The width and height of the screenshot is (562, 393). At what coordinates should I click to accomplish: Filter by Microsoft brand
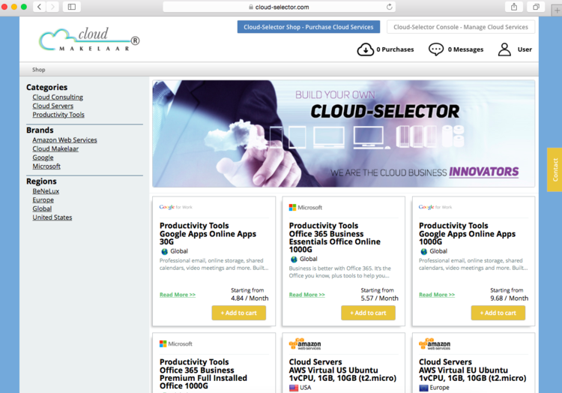(46, 166)
